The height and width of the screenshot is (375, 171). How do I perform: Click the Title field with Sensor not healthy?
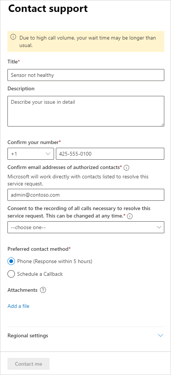tap(86, 75)
